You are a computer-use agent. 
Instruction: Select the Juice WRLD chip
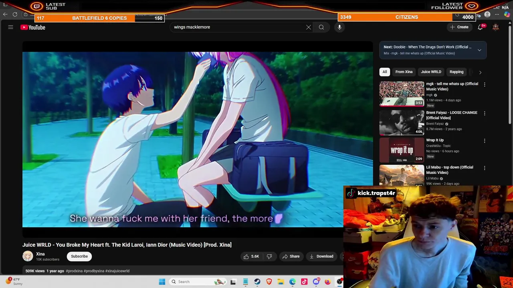coord(431,72)
